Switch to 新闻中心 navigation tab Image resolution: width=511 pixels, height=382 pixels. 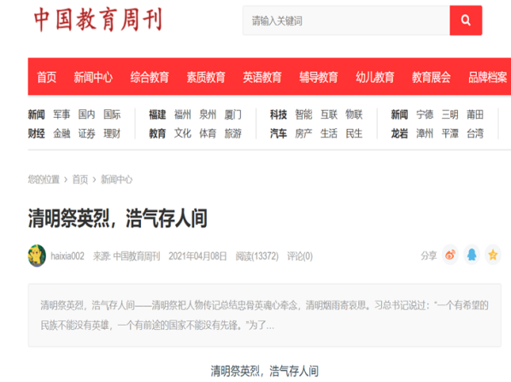pos(93,77)
